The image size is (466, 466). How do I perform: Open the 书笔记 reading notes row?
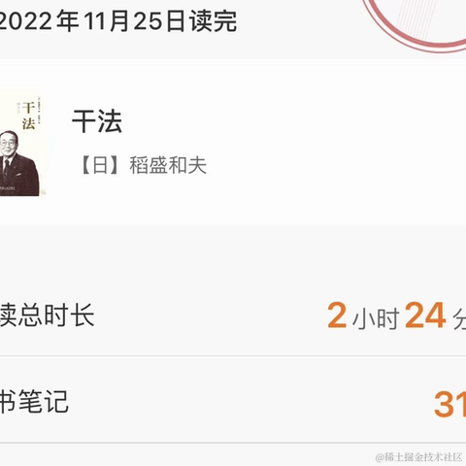click(233, 401)
